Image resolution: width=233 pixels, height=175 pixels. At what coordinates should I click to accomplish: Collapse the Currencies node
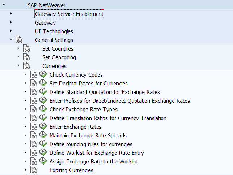click(x=18, y=65)
